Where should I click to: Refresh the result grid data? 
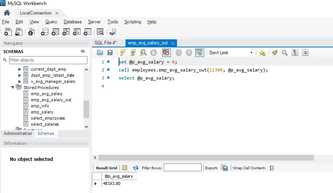point(135,168)
